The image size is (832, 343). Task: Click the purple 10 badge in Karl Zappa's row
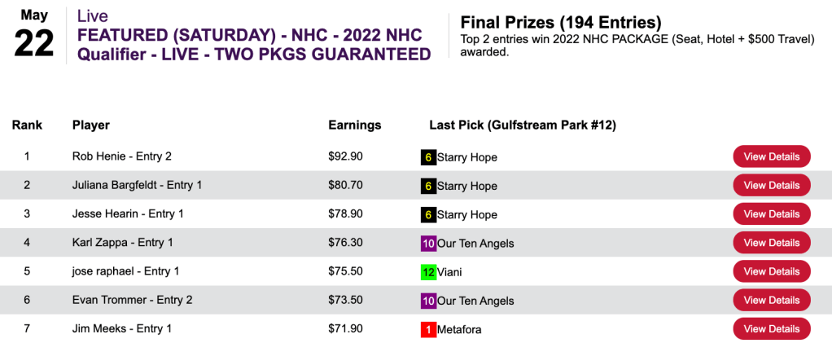click(x=428, y=243)
